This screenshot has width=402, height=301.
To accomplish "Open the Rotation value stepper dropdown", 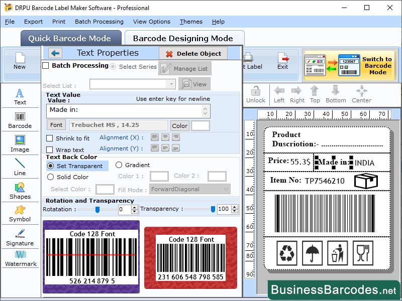I will (134, 210).
